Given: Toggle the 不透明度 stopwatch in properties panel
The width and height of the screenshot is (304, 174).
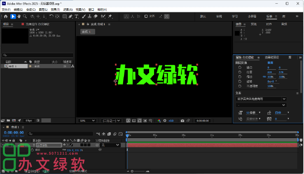Looking at the screenshot, I should click(240, 86).
